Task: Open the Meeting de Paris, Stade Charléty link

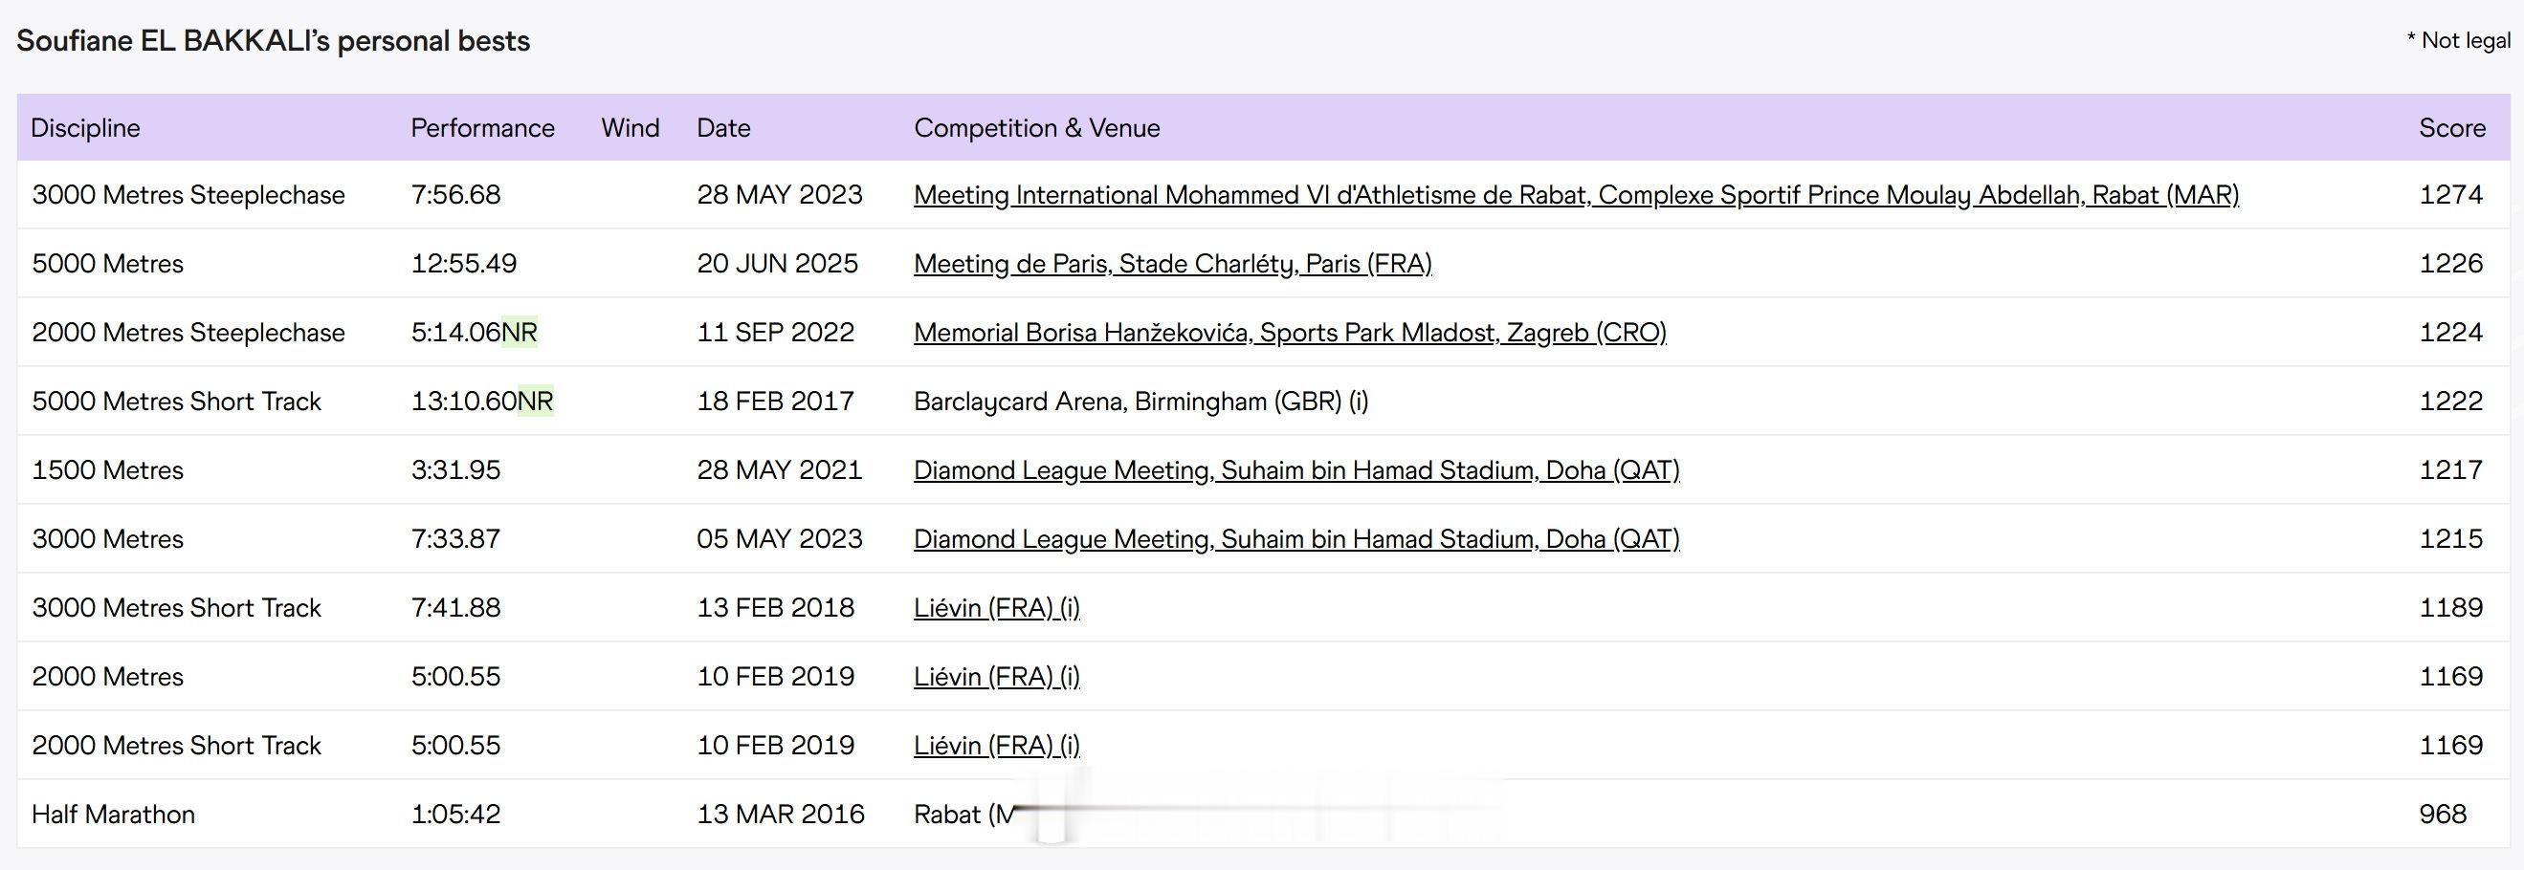Action: pos(1172,263)
